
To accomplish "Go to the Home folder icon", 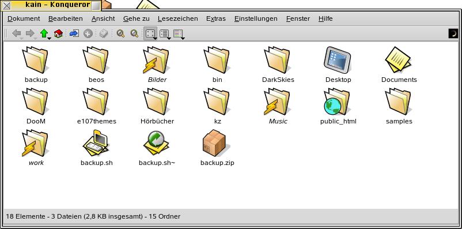I will (58, 33).
